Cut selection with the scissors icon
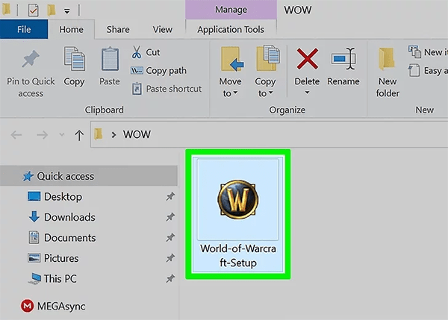This screenshot has width=448, height=320. [x=137, y=52]
